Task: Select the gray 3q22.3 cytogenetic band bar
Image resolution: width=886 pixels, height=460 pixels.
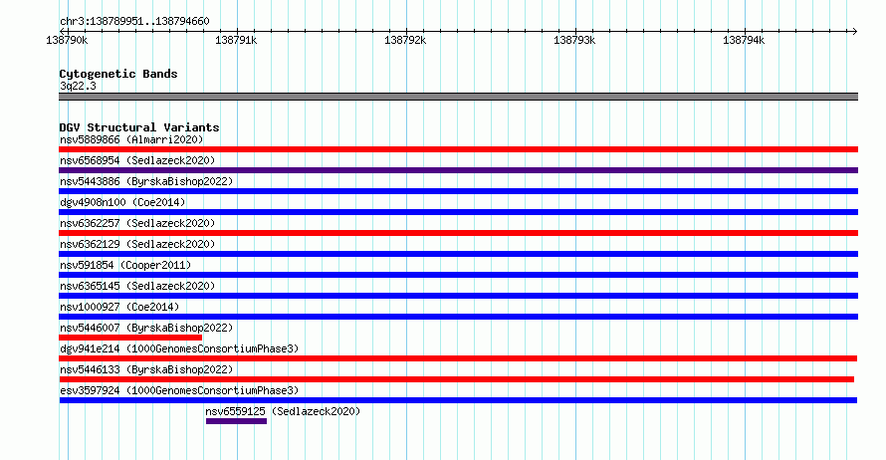Action: coord(458,97)
